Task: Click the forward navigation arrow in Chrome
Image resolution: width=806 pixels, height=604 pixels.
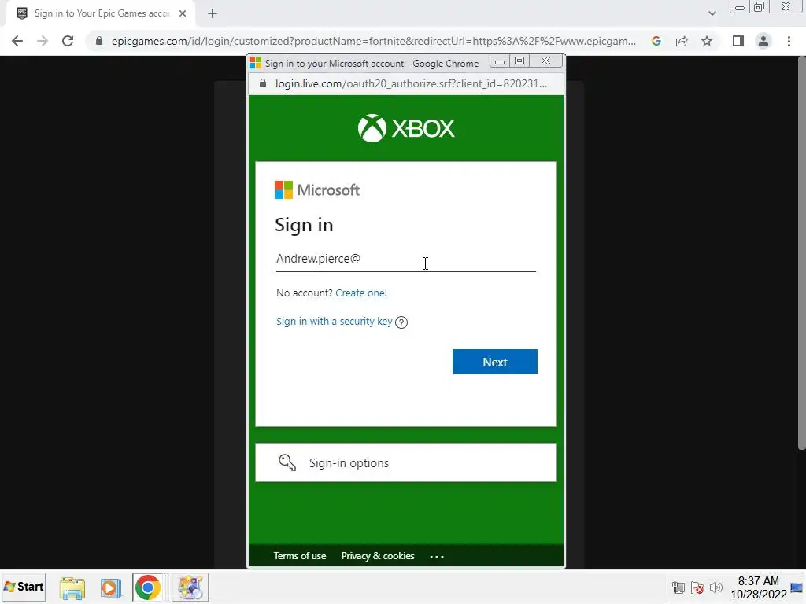Action: pyautogui.click(x=43, y=41)
